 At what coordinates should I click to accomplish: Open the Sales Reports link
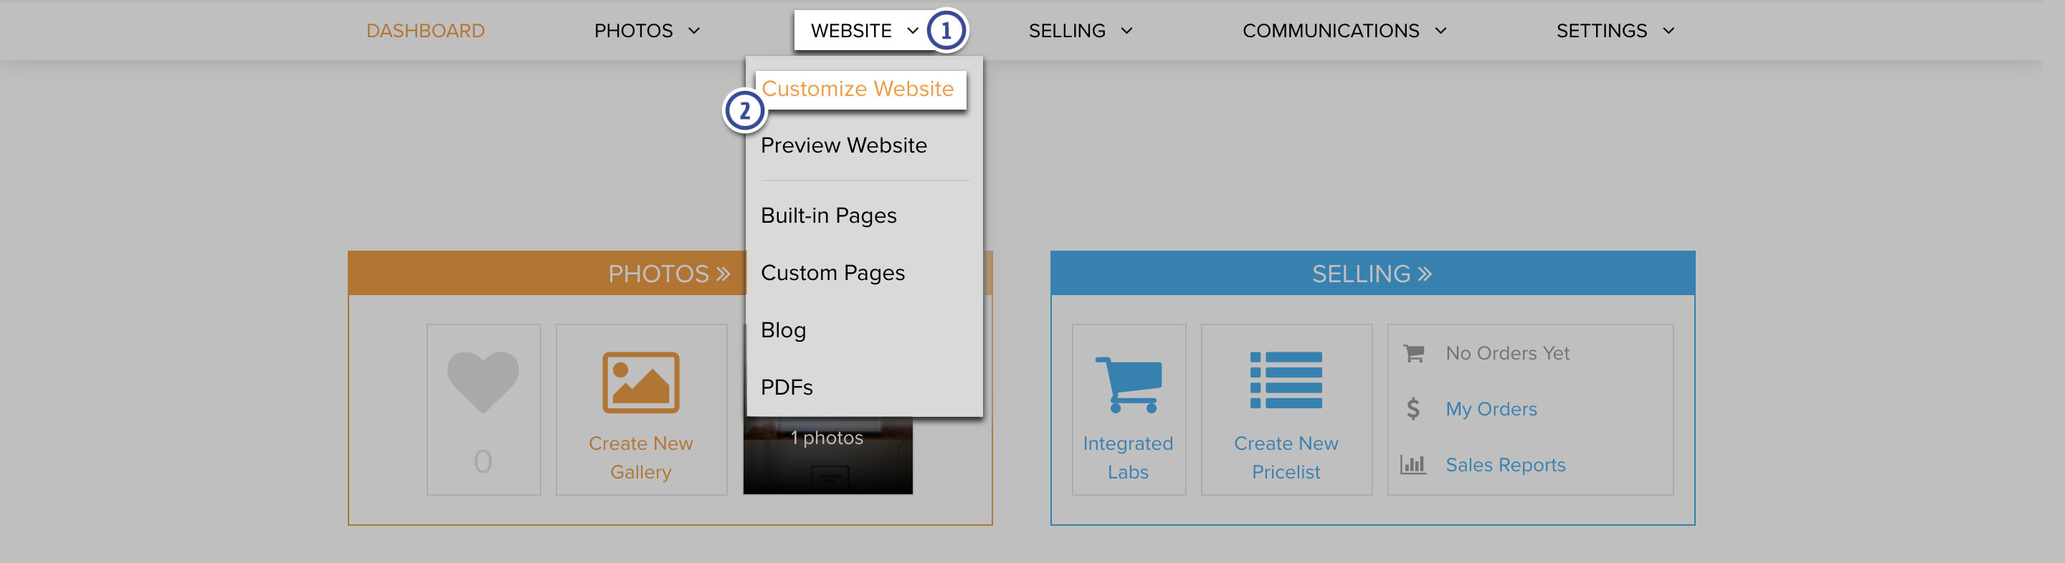coord(1505,466)
